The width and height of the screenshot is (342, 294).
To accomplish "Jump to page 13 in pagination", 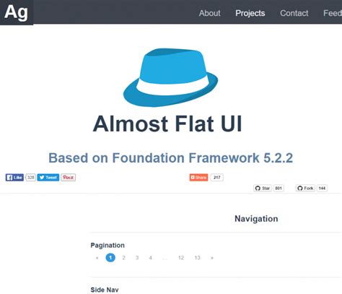I will tap(197, 258).
